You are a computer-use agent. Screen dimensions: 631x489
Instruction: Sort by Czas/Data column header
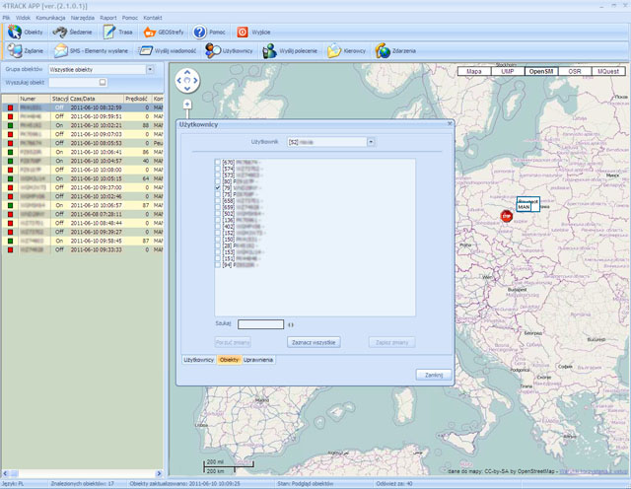[96, 99]
